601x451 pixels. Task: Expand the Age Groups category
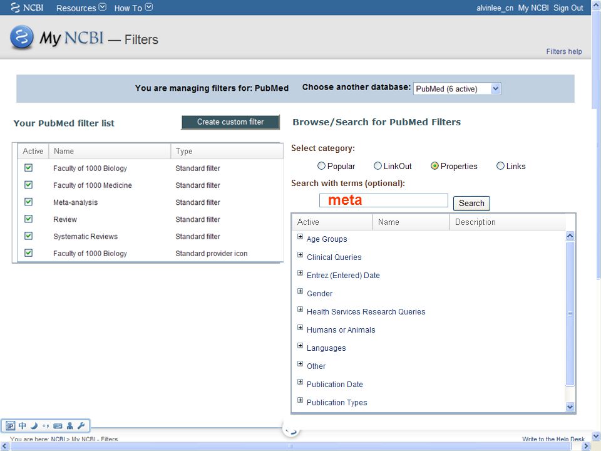pos(300,237)
